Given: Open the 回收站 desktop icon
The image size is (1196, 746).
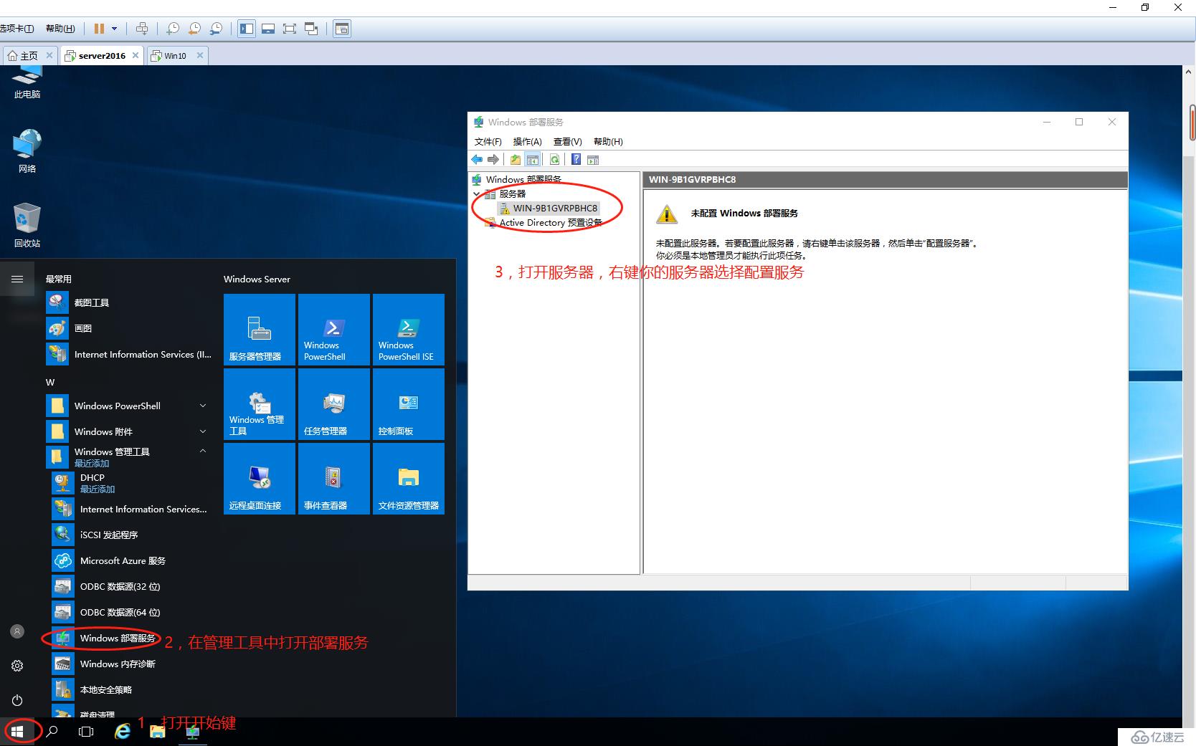Looking at the screenshot, I should (x=27, y=225).
